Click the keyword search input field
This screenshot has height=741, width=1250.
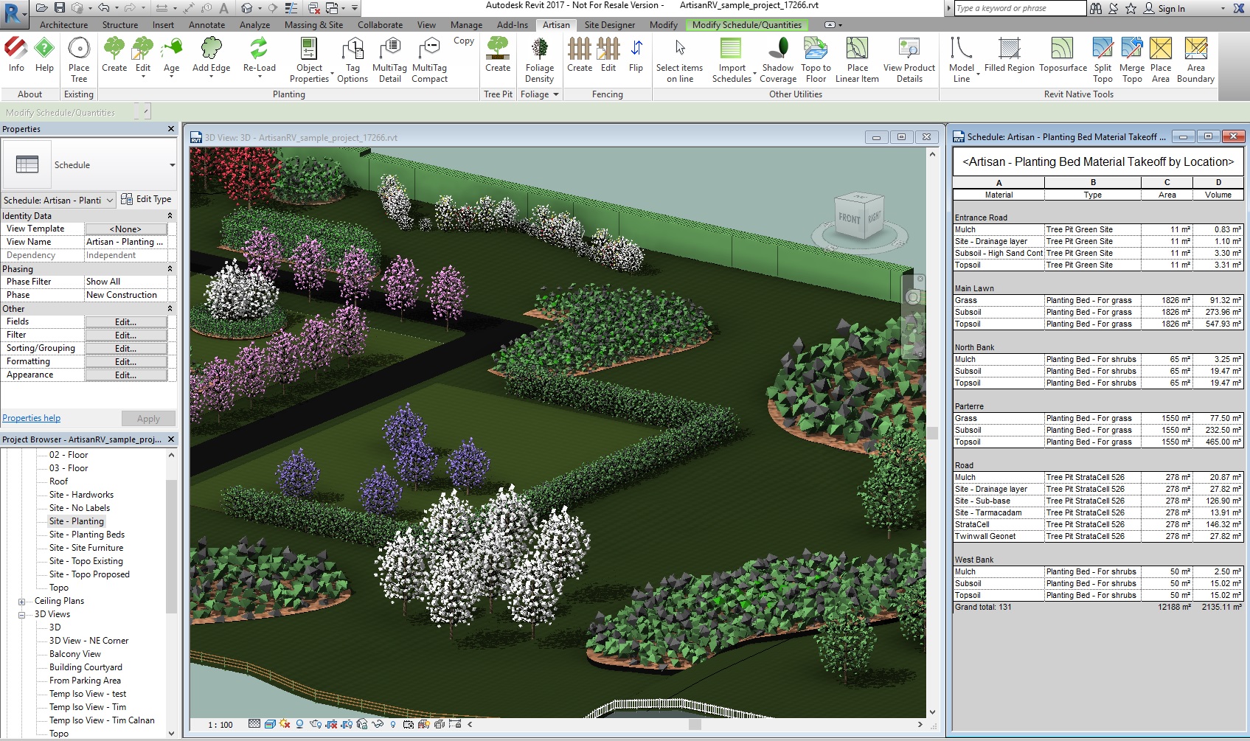1018,9
